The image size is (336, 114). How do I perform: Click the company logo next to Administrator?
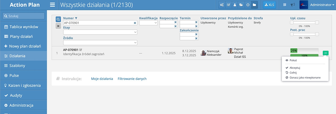[x=304, y=5]
